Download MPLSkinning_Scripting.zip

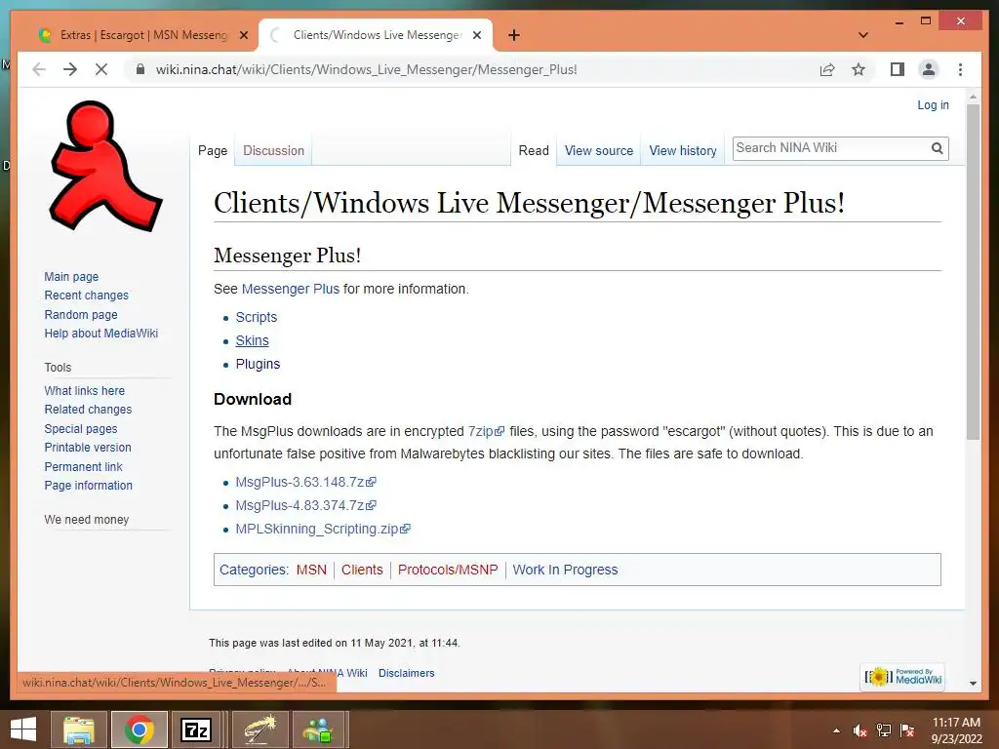tap(322, 530)
